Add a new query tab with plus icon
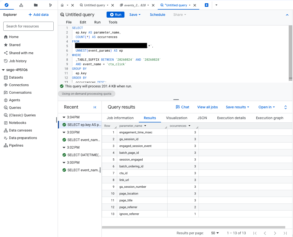 point(207,5)
